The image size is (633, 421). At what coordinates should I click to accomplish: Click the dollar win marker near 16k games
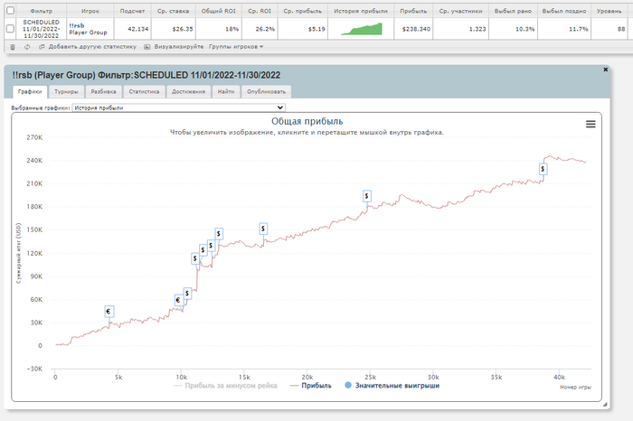263,229
